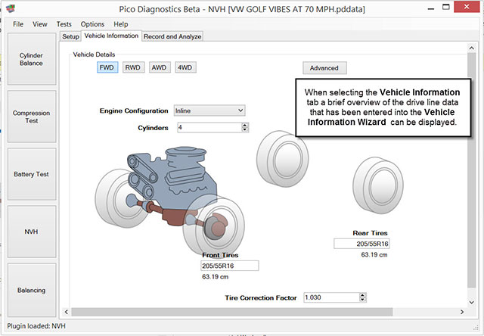Image resolution: width=484 pixels, height=336 pixels.
Task: Click the rear wheel above Rear Tires
Action: click(x=378, y=185)
